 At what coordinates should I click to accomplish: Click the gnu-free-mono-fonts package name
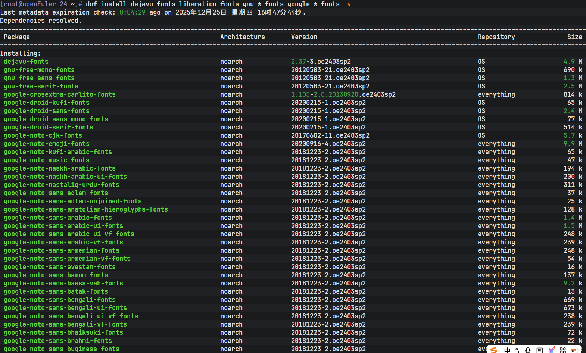click(39, 70)
